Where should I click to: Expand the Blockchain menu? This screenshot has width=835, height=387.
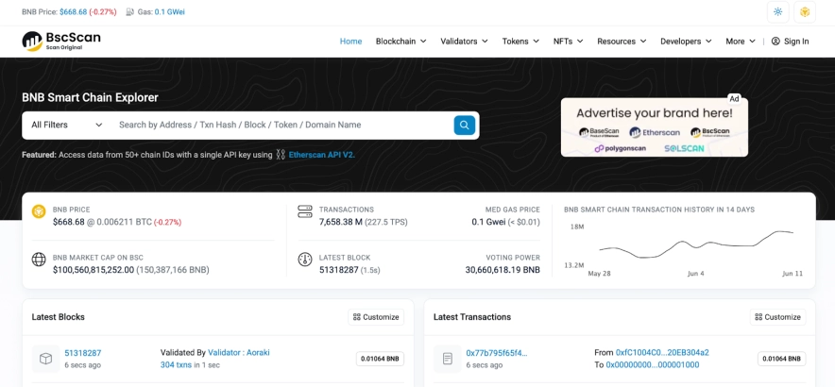coord(400,42)
